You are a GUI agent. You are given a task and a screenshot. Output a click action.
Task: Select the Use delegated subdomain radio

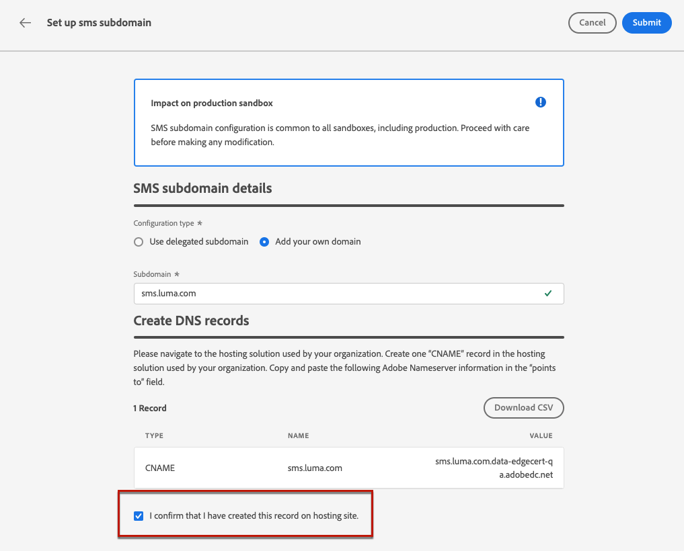pyautogui.click(x=139, y=242)
